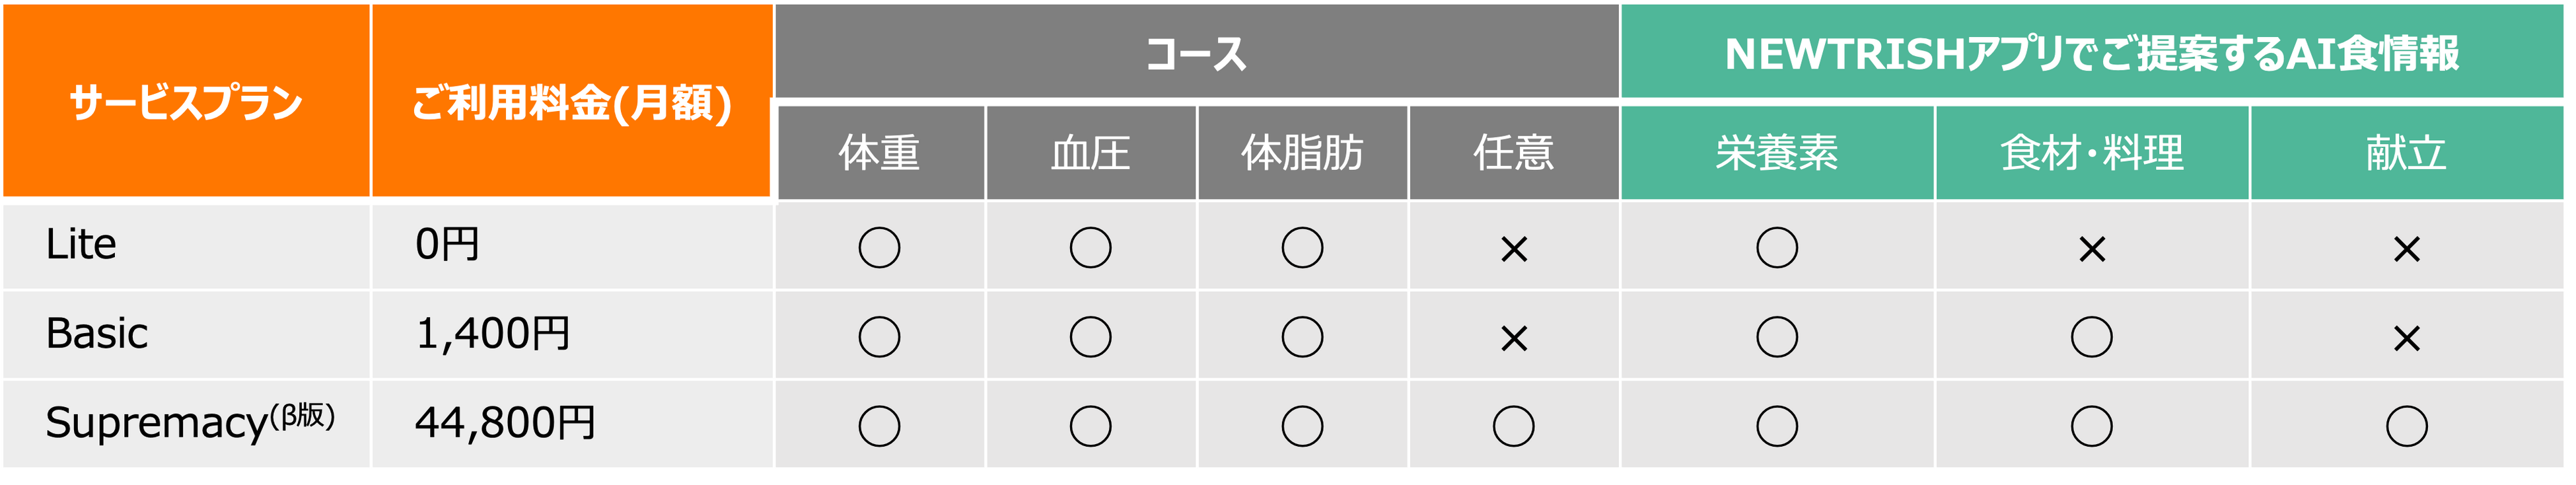Viewport: 2576px width, 485px height.
Task: Click the circle mark for Supremacy 任意
Action: click(1514, 426)
